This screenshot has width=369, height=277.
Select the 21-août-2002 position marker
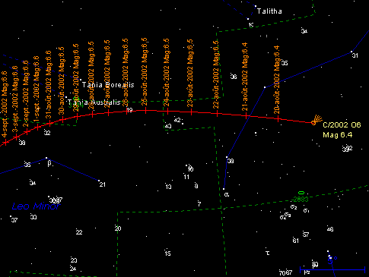[x=246, y=116]
